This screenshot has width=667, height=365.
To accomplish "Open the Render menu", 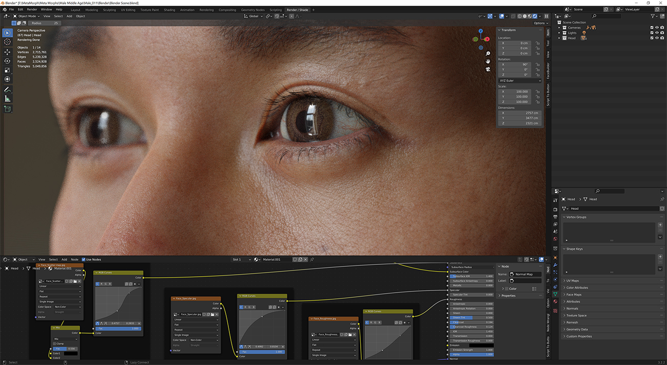I will click(x=32, y=9).
